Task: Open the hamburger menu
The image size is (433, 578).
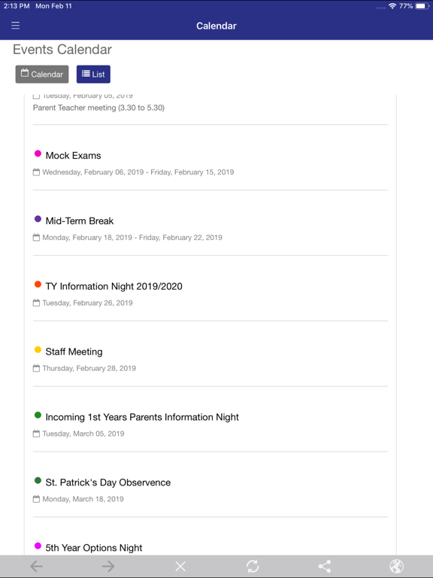Action: [16, 26]
